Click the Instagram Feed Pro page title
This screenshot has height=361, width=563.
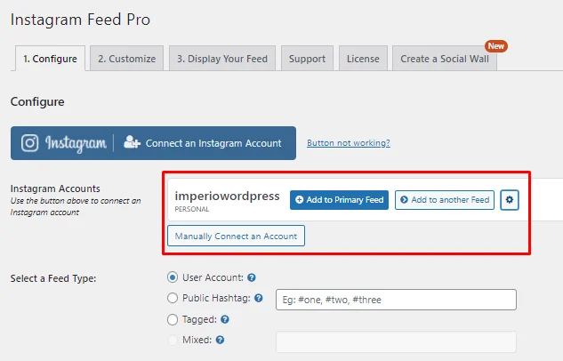pos(80,20)
